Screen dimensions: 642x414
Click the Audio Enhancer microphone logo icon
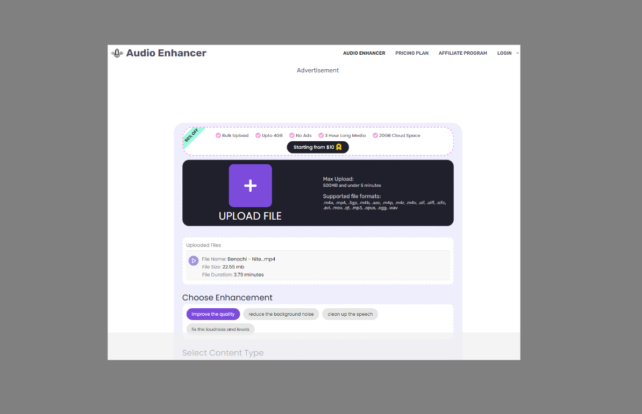[x=117, y=53]
